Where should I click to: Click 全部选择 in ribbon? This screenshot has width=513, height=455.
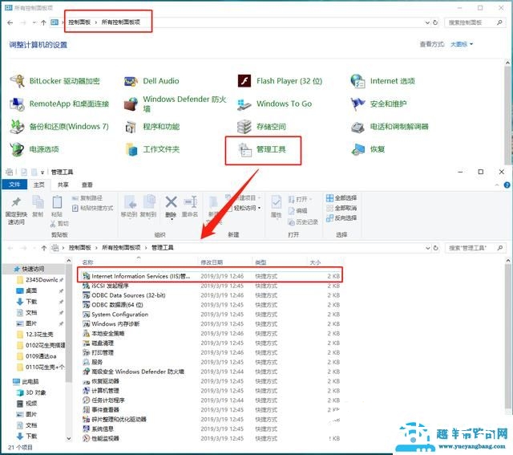point(341,198)
